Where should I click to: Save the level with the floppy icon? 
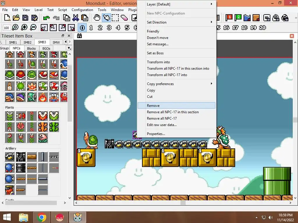tap(25, 18)
